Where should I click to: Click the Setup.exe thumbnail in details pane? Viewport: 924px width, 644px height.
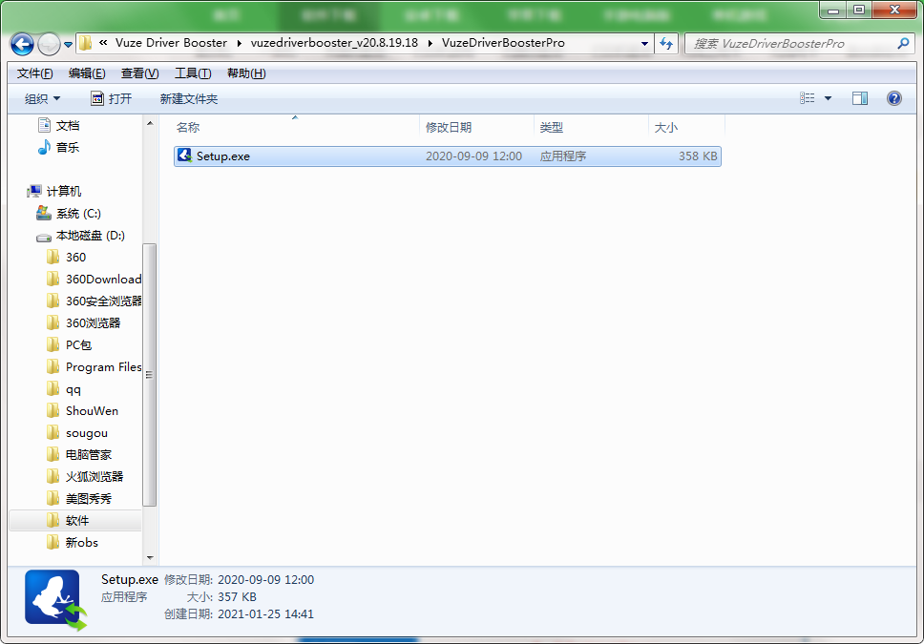pos(55,599)
